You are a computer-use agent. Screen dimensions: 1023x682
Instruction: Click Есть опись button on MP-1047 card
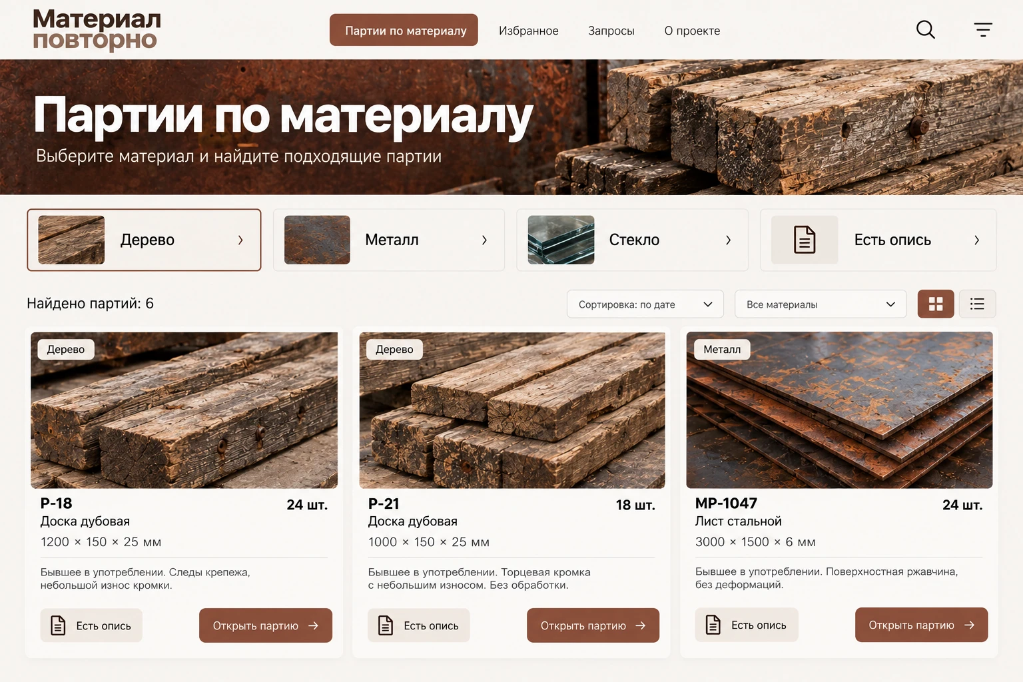(x=747, y=625)
